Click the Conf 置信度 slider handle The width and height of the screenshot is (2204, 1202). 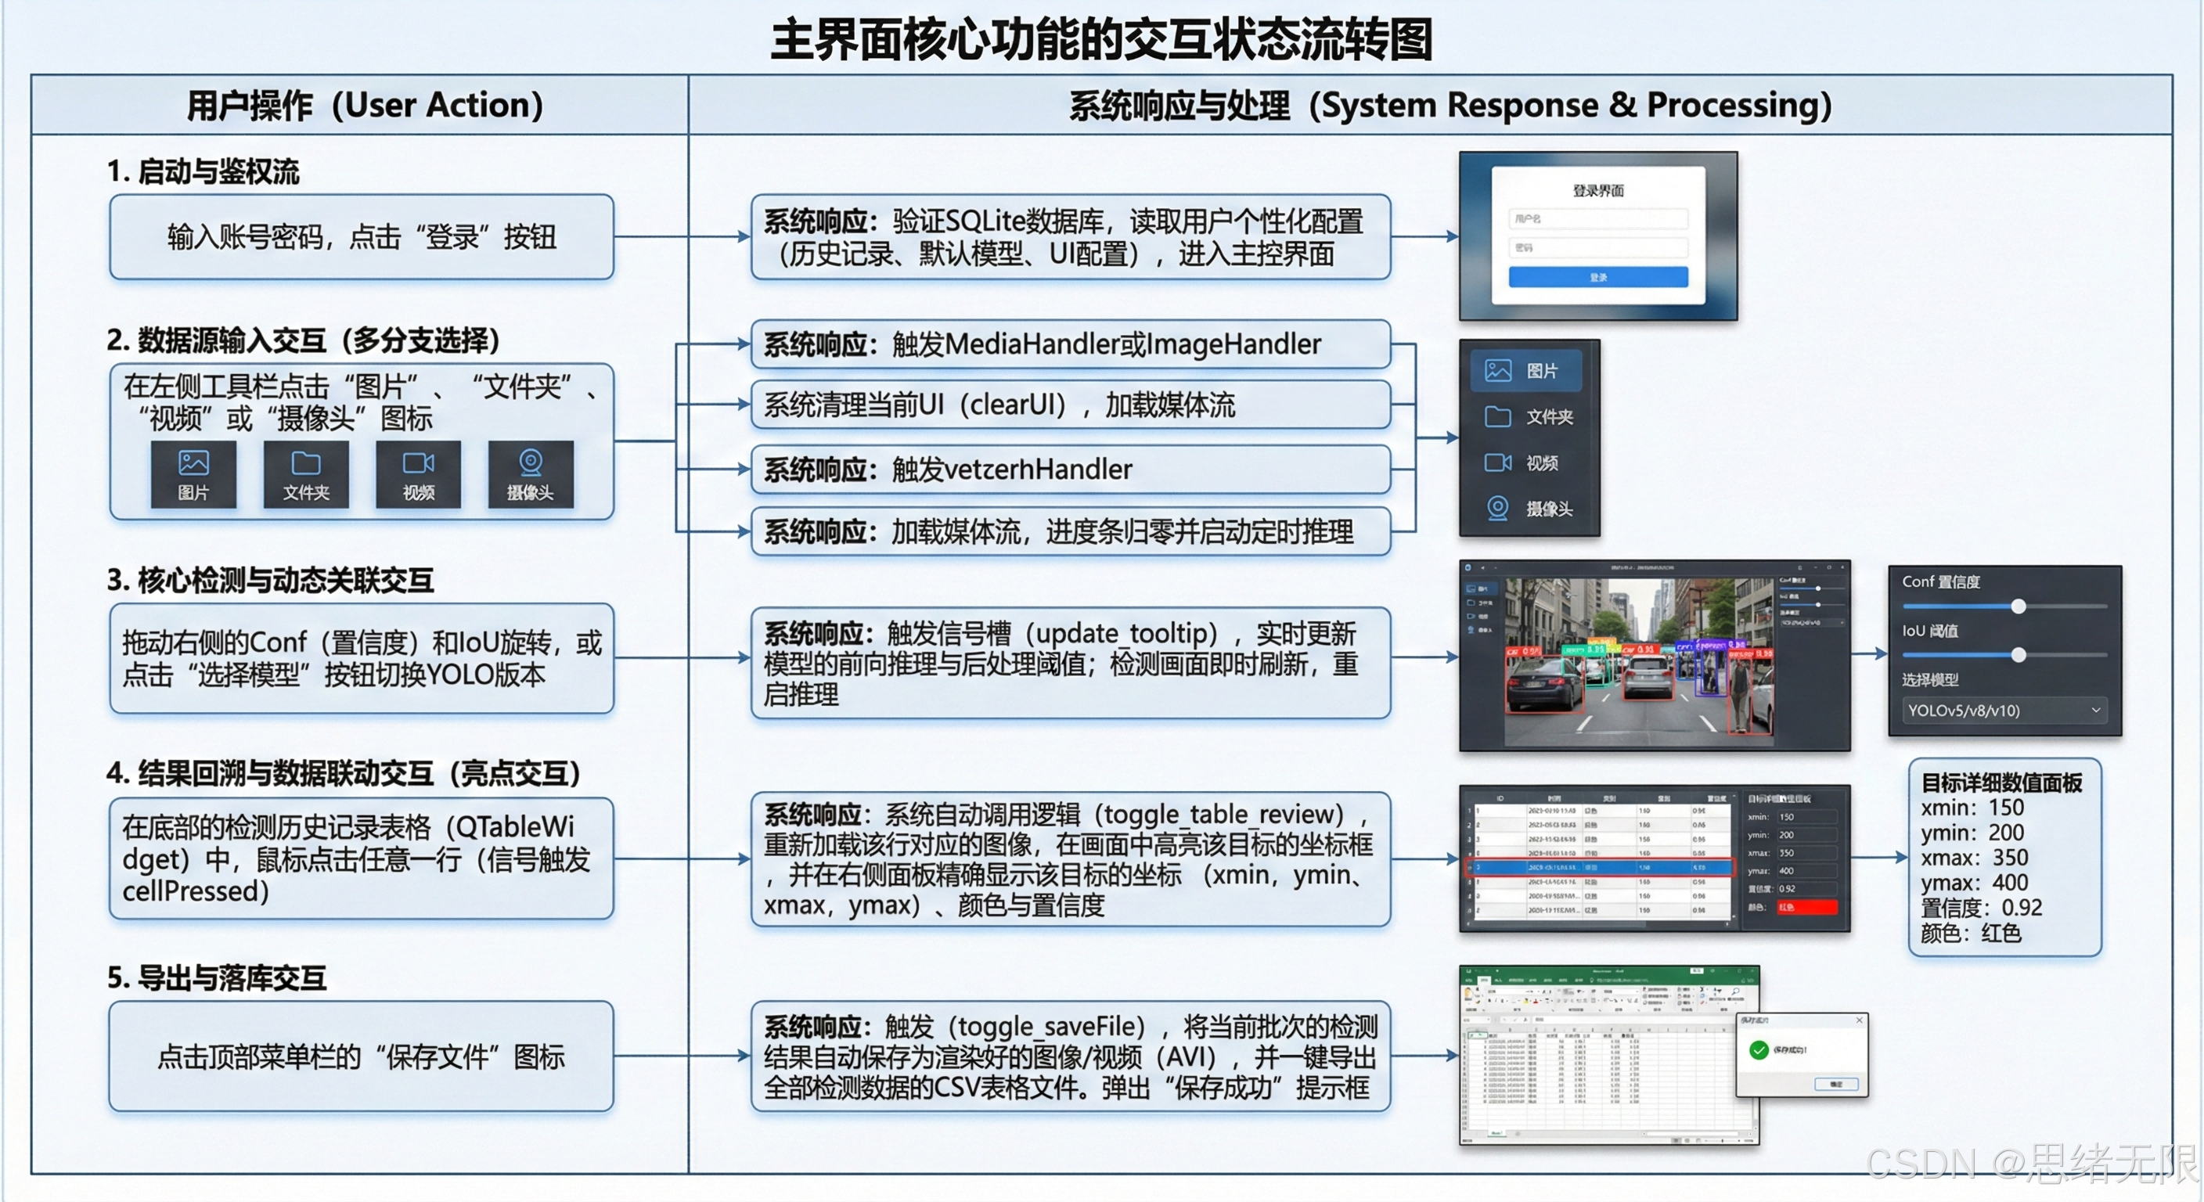pos(2019,606)
